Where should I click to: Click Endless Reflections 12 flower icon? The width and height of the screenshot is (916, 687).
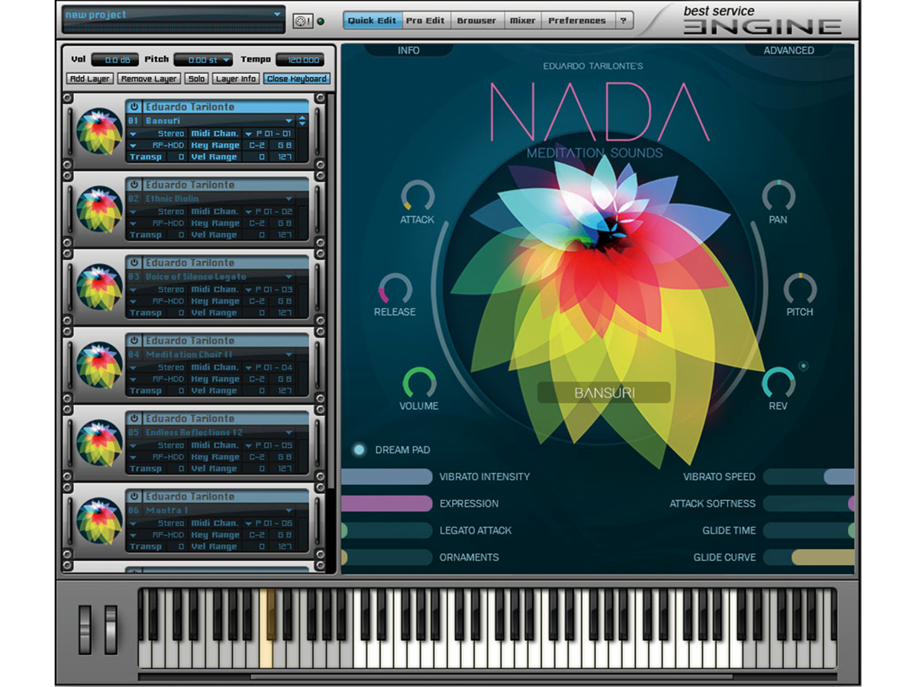99,443
